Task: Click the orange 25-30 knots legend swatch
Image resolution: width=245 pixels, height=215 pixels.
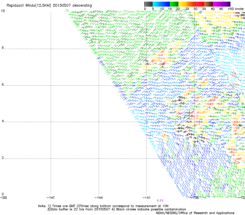Action: [x=191, y=4]
